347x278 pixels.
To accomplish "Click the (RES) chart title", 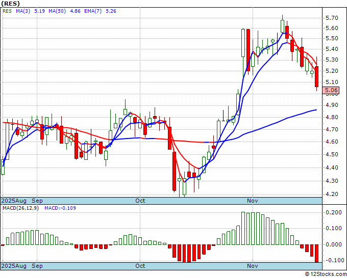I will [x=11, y=4].
